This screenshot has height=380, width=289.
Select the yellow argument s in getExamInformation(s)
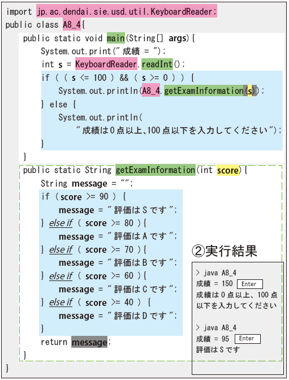click(250, 91)
